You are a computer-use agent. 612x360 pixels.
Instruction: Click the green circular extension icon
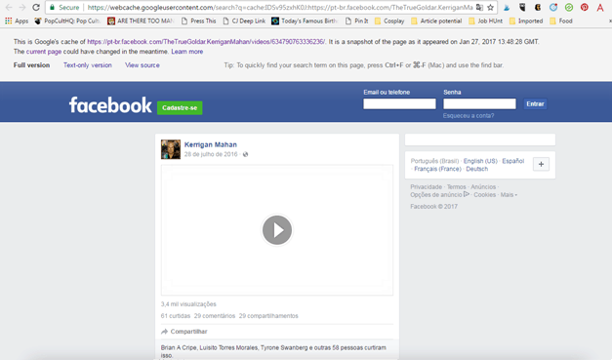(569, 8)
